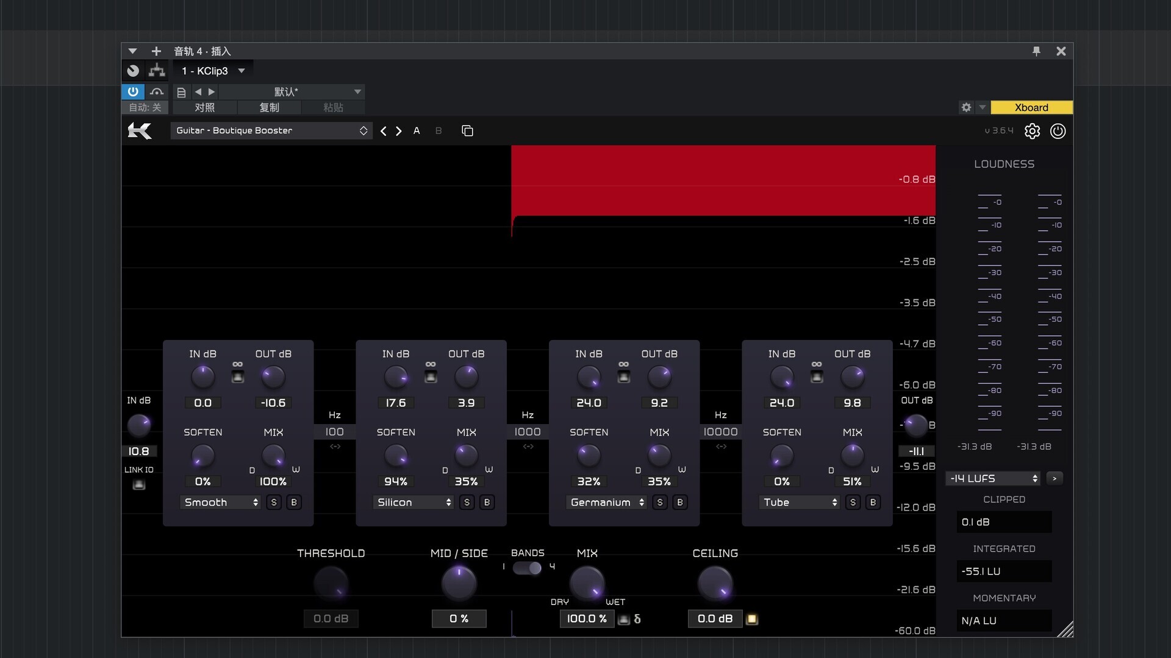
Task: Click small mix lock icon beside 100.0 %
Action: (623, 620)
